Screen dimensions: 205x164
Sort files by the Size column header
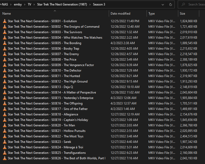pos(182,14)
